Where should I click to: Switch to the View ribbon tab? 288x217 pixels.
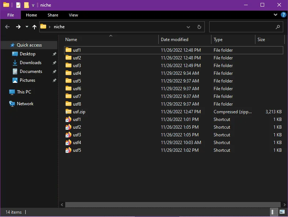point(74,15)
